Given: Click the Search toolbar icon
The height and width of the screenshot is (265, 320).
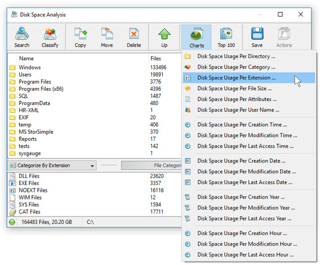Looking at the screenshot, I should pos(22,37).
